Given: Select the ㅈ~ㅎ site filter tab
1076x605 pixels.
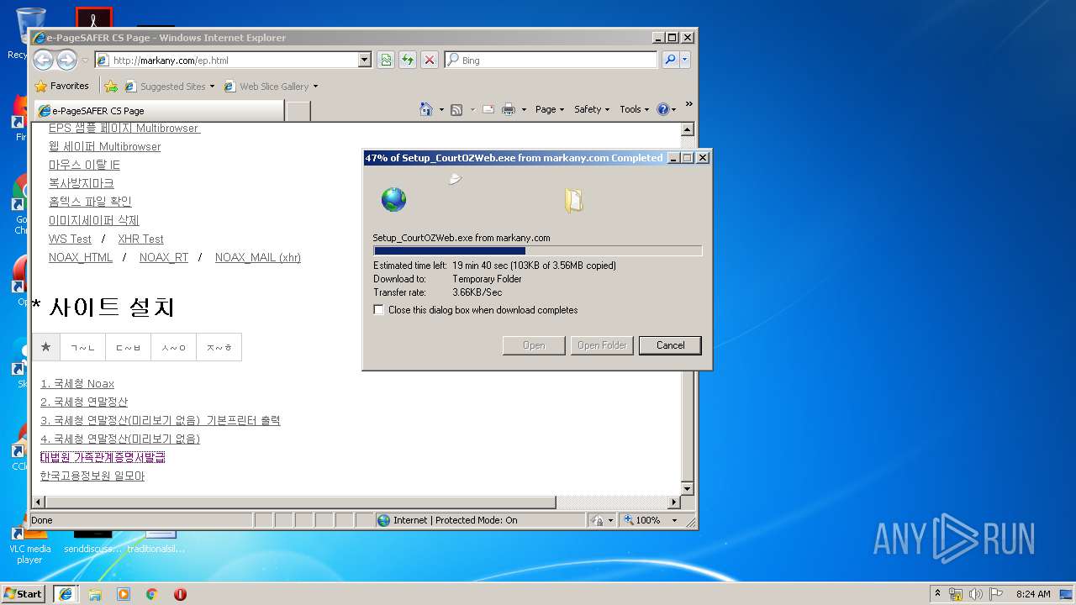Looking at the screenshot, I should point(219,347).
